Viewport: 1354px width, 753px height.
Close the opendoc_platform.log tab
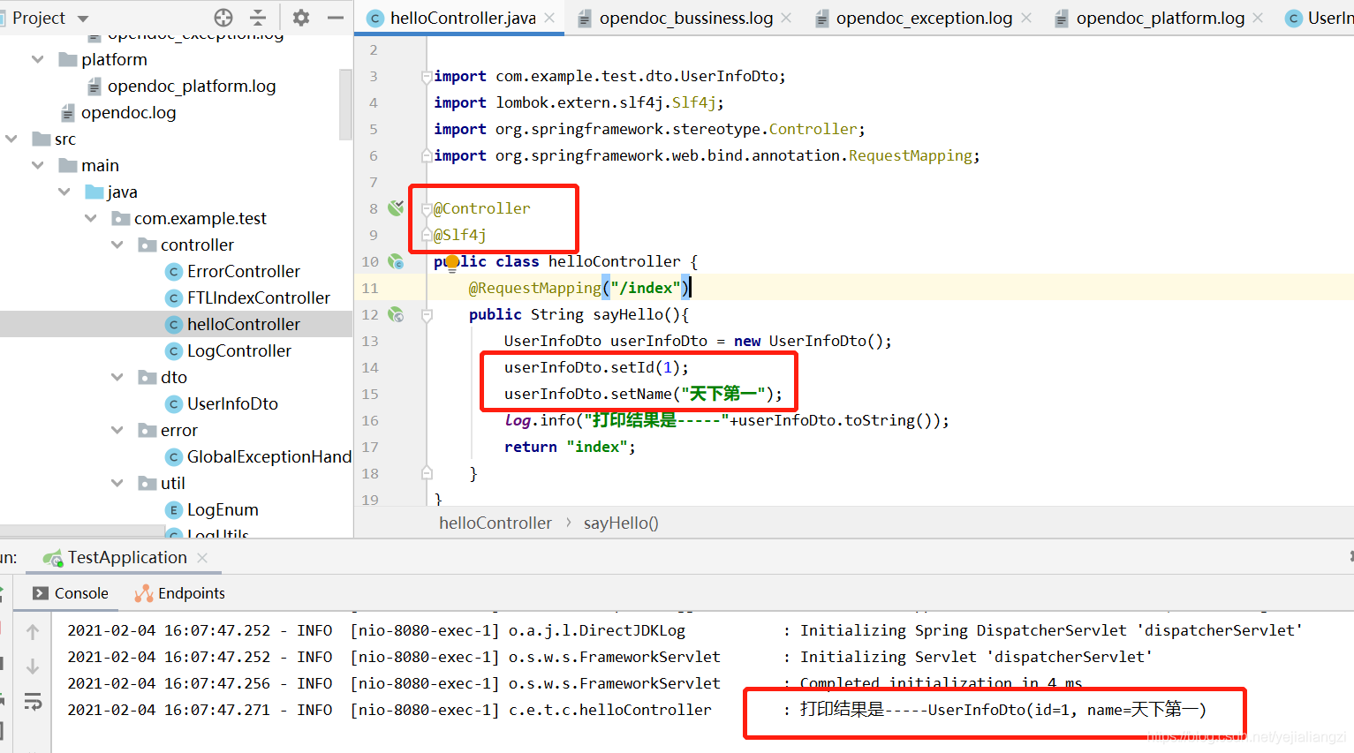click(1258, 18)
